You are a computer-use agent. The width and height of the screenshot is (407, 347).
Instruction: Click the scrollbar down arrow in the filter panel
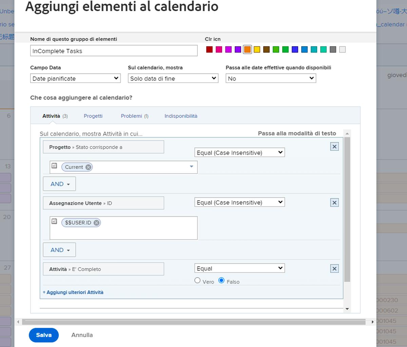tap(347, 309)
